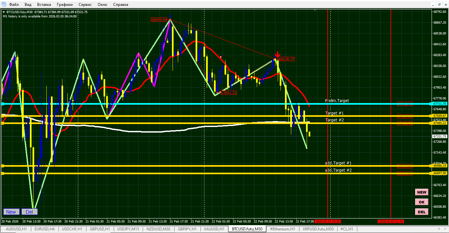Click the pink DEL button
This screenshot has width=449, height=233.
[x=421, y=212]
